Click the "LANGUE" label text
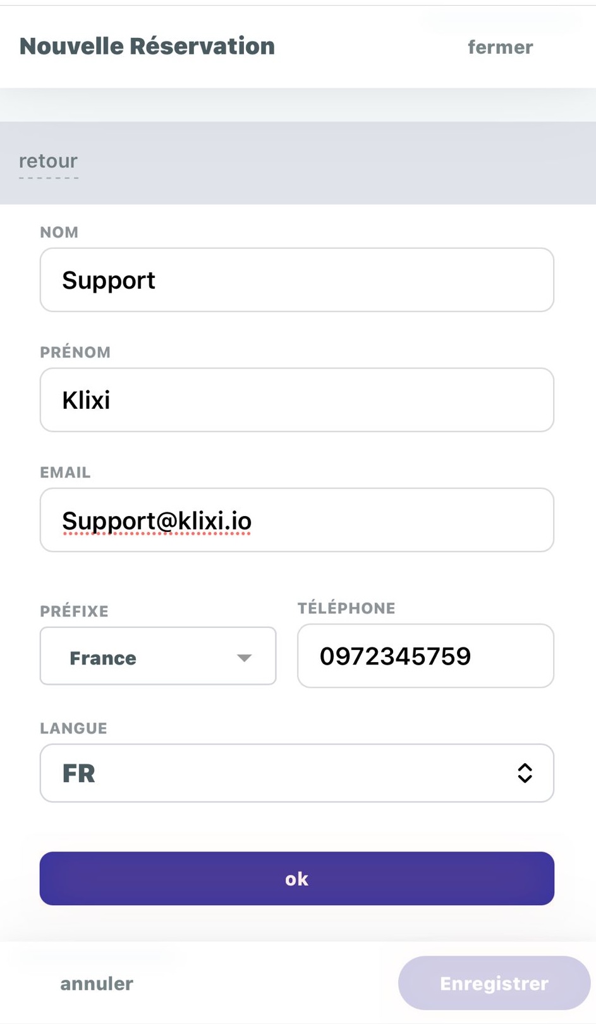Viewport: 596px width, 1024px height. tap(73, 728)
